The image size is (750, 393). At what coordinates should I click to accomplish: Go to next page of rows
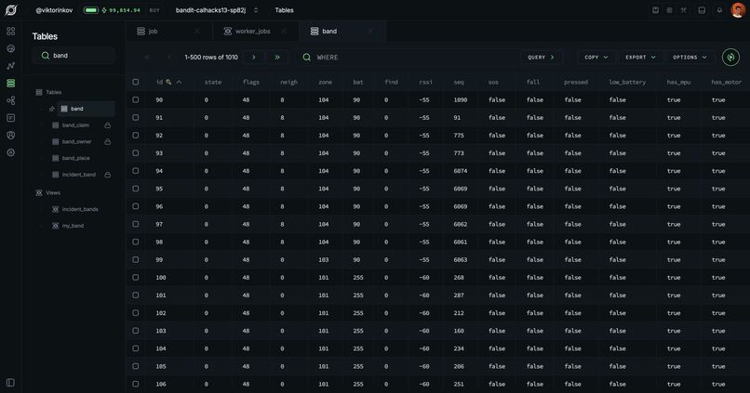253,58
